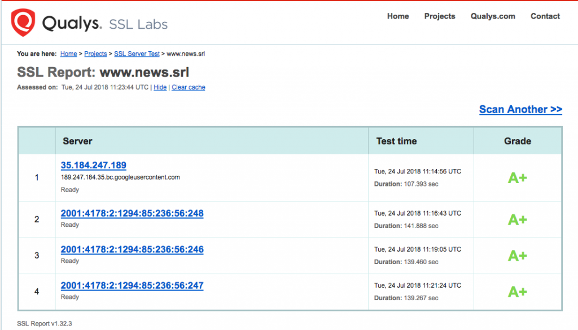This screenshot has height=330, width=578.
Task: Follow the SSL Server Test breadcrumb link
Action: (x=137, y=53)
